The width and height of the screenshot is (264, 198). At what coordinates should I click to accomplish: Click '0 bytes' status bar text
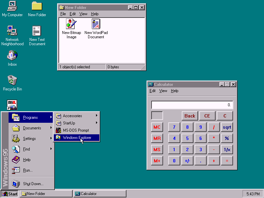[x=113, y=67]
